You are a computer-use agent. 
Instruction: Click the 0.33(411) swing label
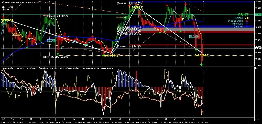click(111, 56)
